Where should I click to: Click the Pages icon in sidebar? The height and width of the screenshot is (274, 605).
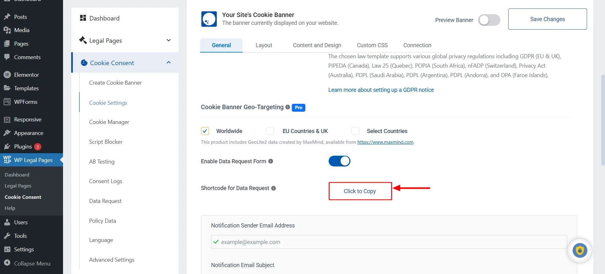(x=7, y=44)
